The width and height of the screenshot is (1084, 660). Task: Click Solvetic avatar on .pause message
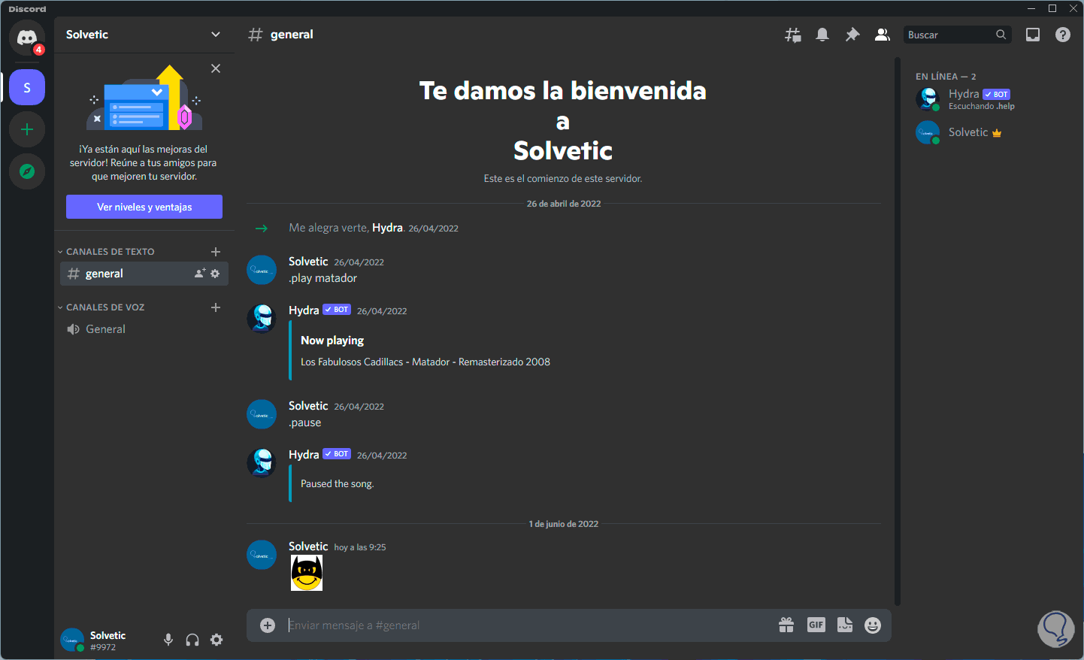262,414
